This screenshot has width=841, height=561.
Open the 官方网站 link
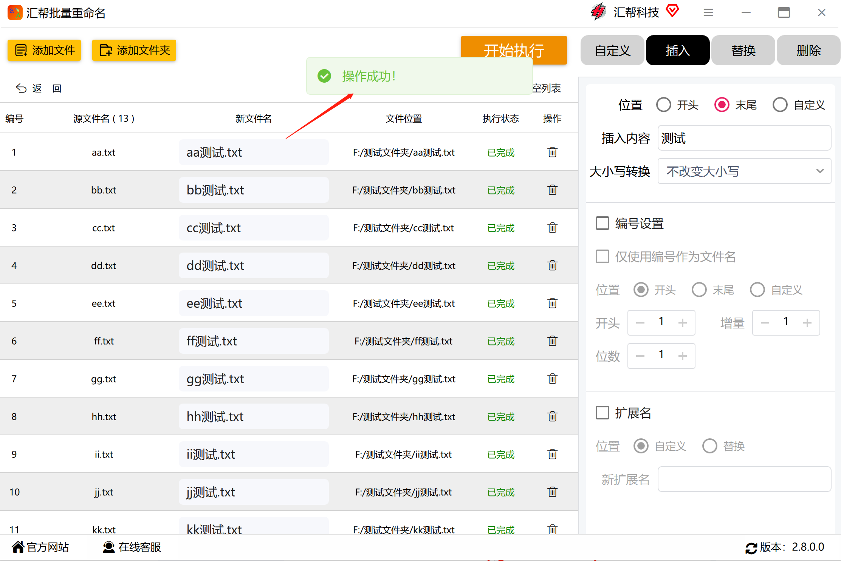[x=40, y=547]
